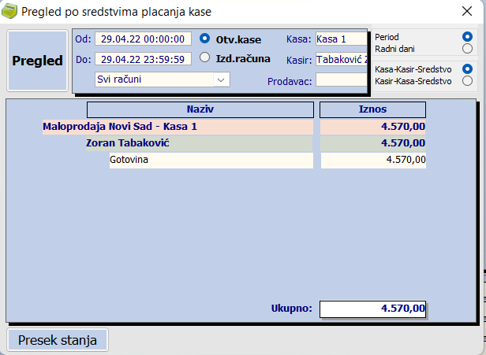Close the Pregled po sredstvima placanja window
The width and height of the screenshot is (486, 355).
pyautogui.click(x=467, y=12)
